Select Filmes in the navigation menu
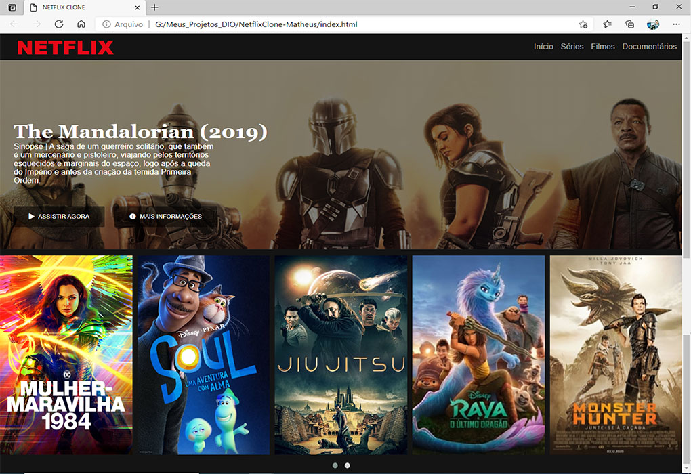This screenshot has width=691, height=474. tap(602, 47)
